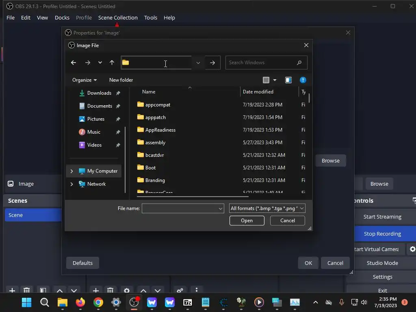Screen dimensions: 416x312
Task: Open scene filters icon
Action: coord(43,290)
